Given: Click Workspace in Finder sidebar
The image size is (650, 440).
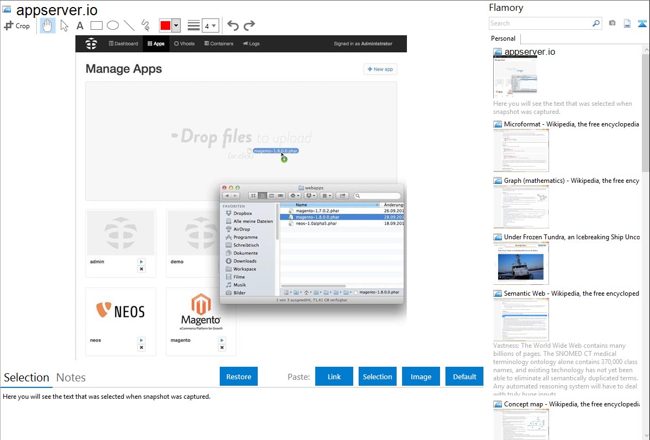Looking at the screenshot, I should click(245, 269).
